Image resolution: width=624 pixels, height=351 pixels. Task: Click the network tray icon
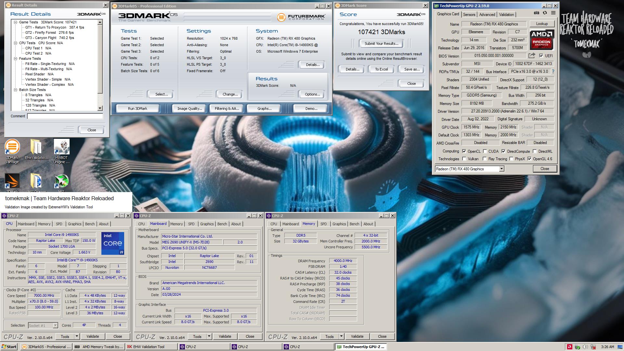click(593, 347)
